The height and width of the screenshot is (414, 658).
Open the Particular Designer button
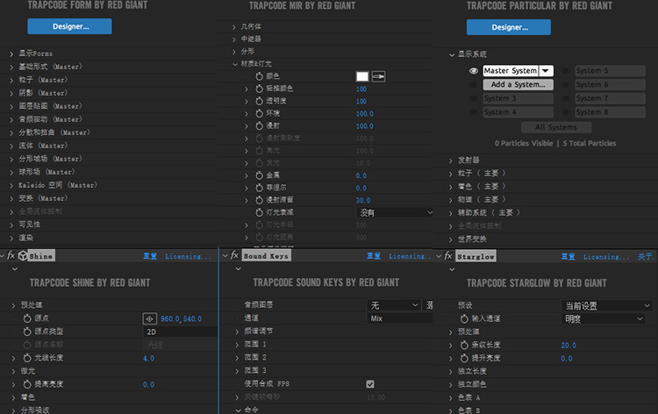coord(509,27)
